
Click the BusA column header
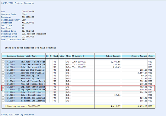pyautogui.click(x=56, y=56)
